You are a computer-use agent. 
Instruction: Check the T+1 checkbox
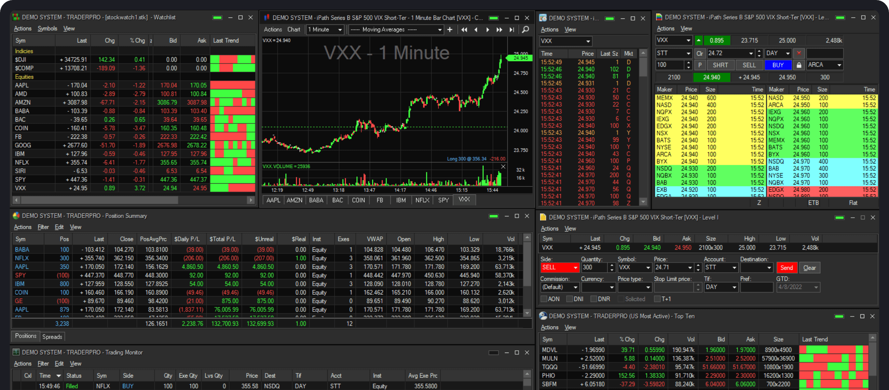pos(657,299)
